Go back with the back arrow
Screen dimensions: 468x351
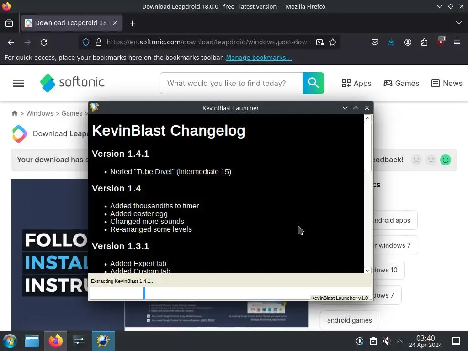[11, 43]
